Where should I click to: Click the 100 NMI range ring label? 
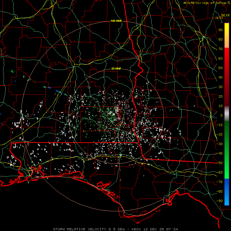tap(116, 21)
